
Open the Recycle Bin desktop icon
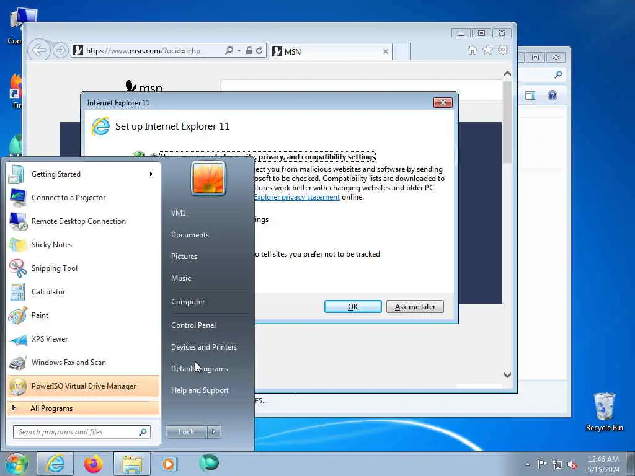pyautogui.click(x=604, y=412)
